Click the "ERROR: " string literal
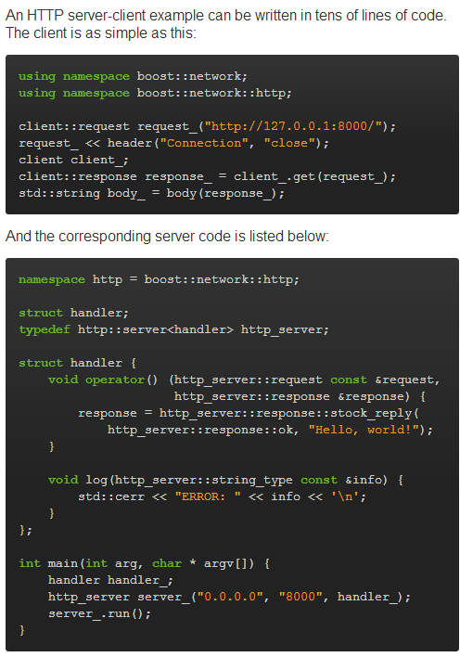The image size is (460, 657). point(208,496)
